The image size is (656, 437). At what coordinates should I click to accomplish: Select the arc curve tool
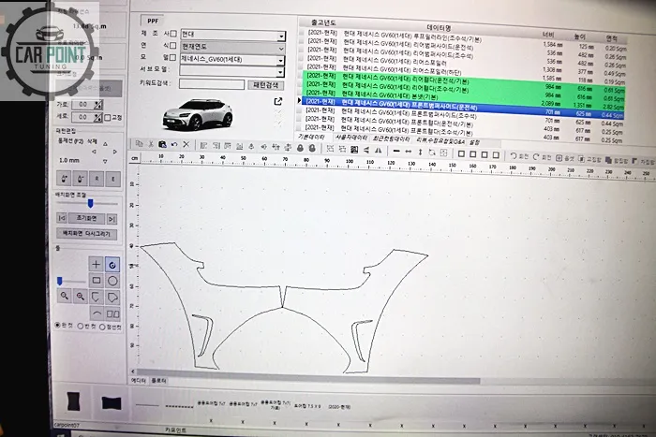(x=97, y=313)
